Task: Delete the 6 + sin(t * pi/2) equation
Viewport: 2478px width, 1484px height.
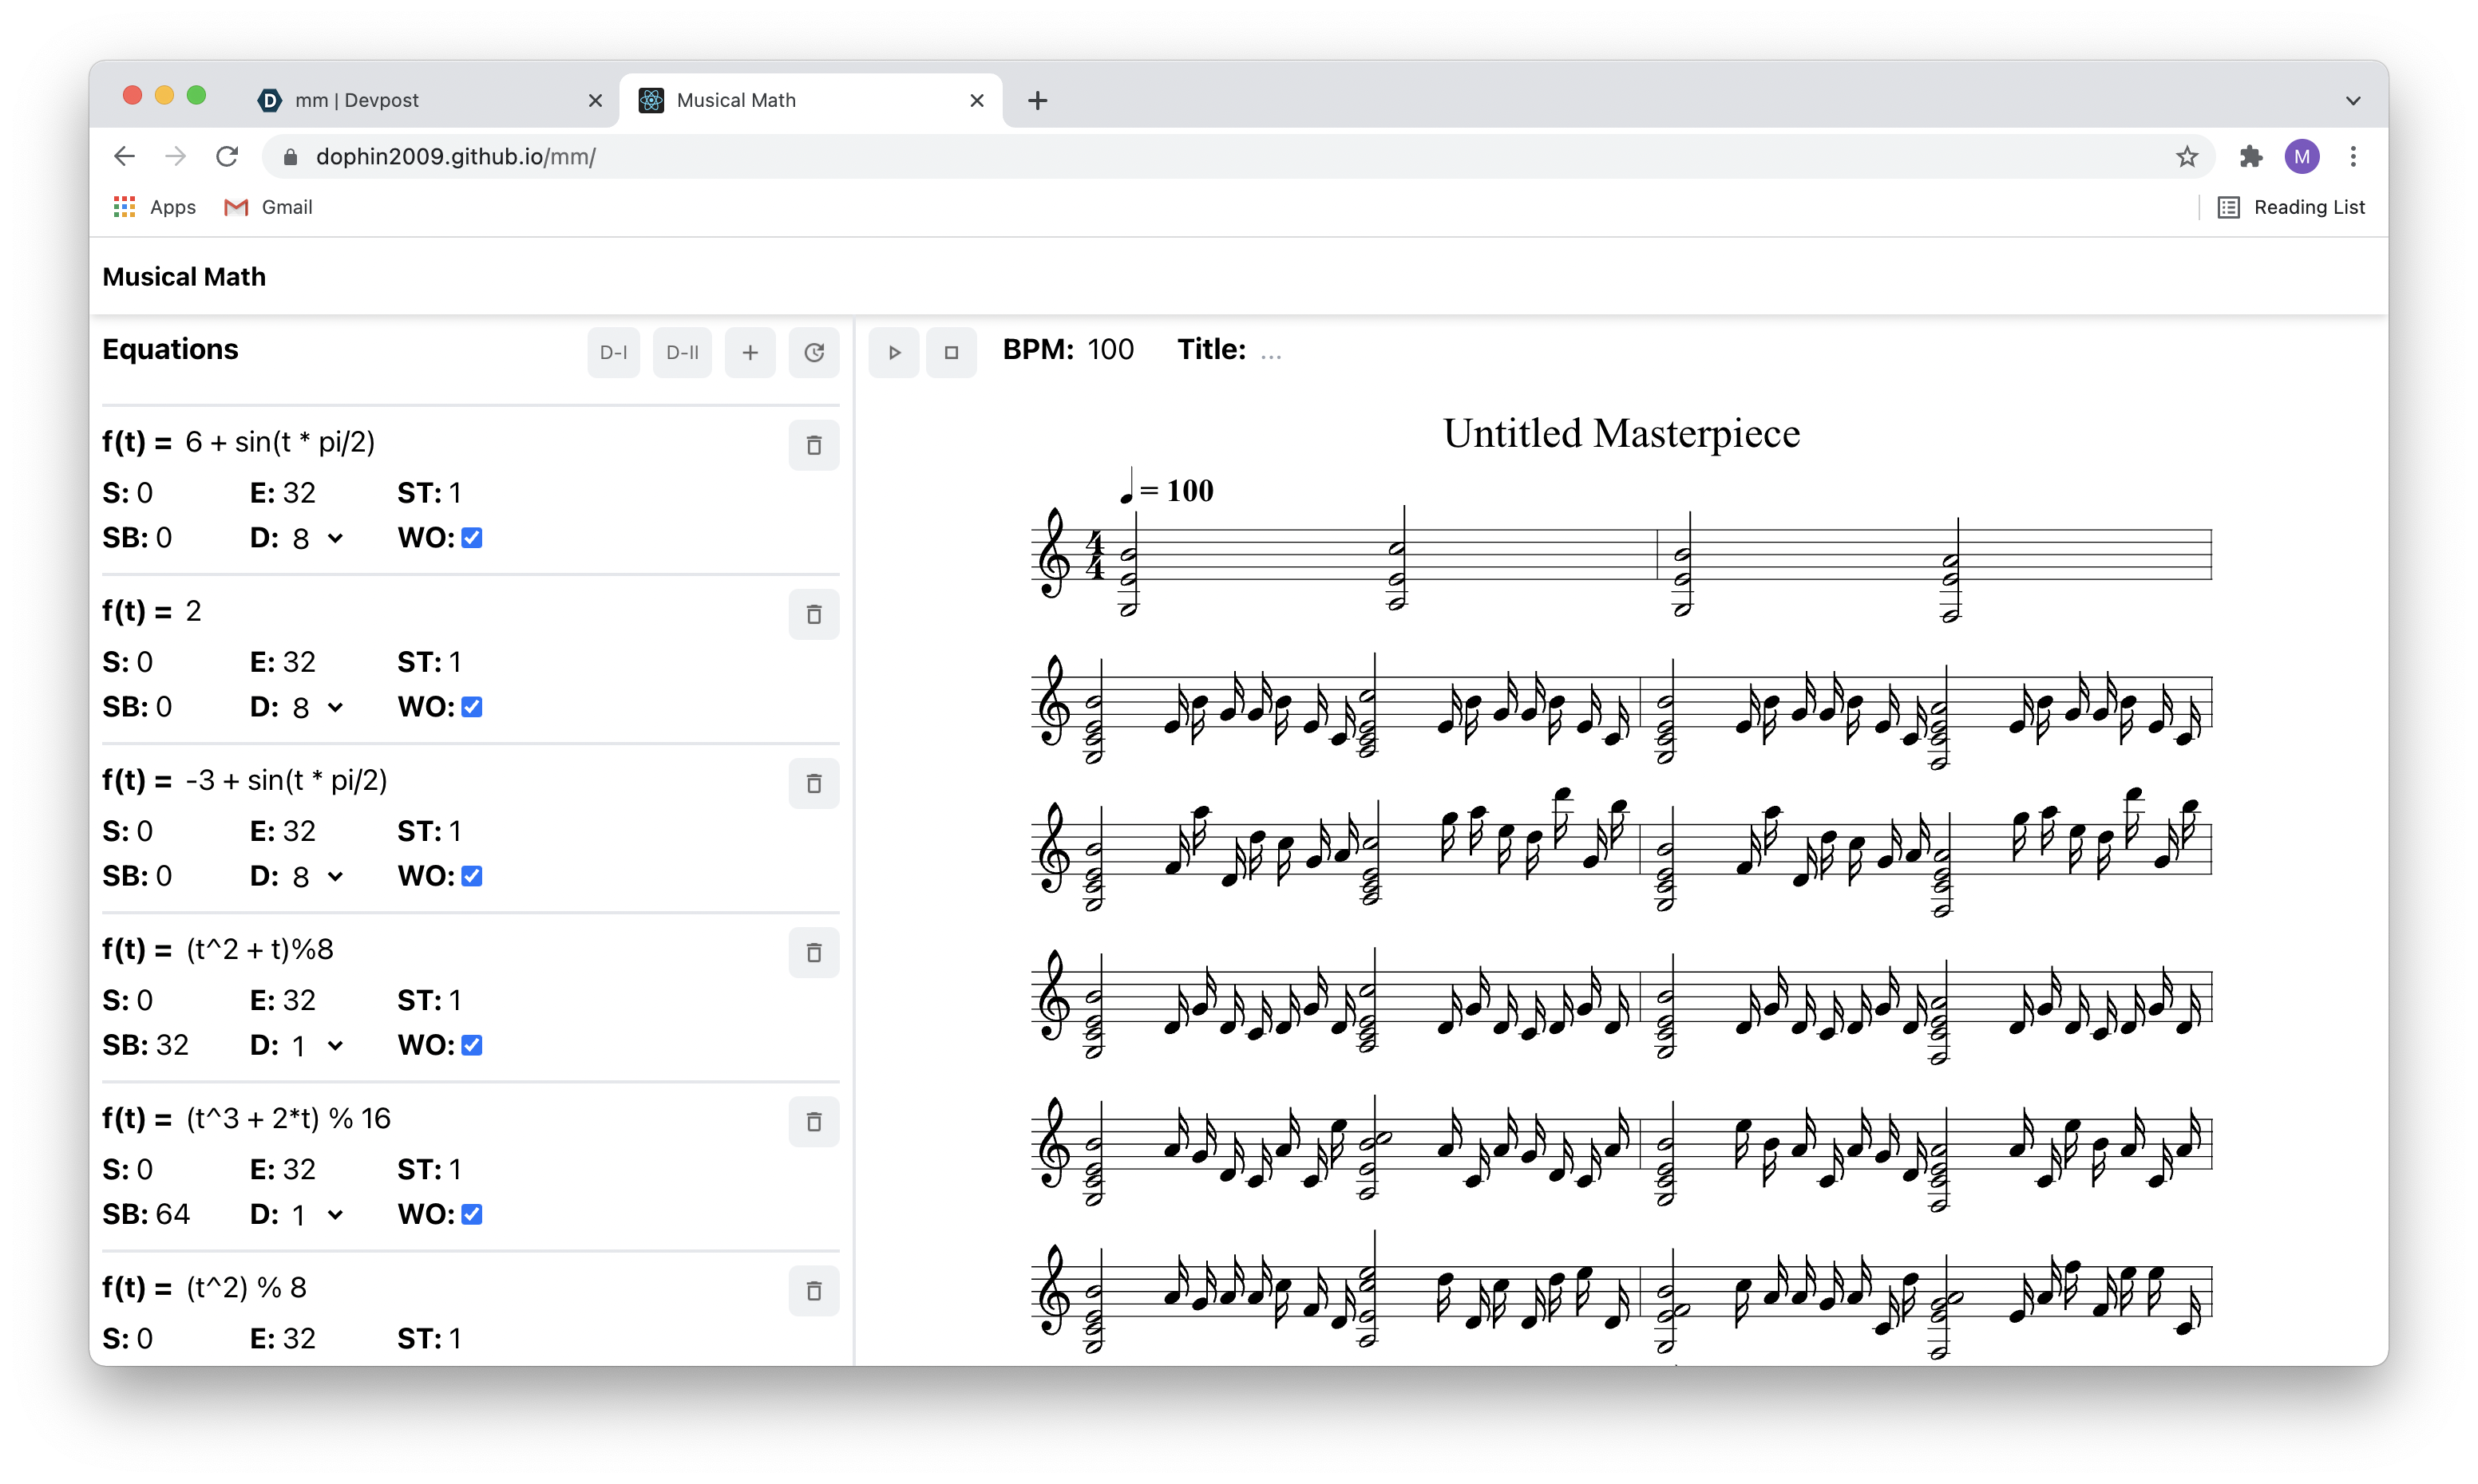Action: coord(813,445)
